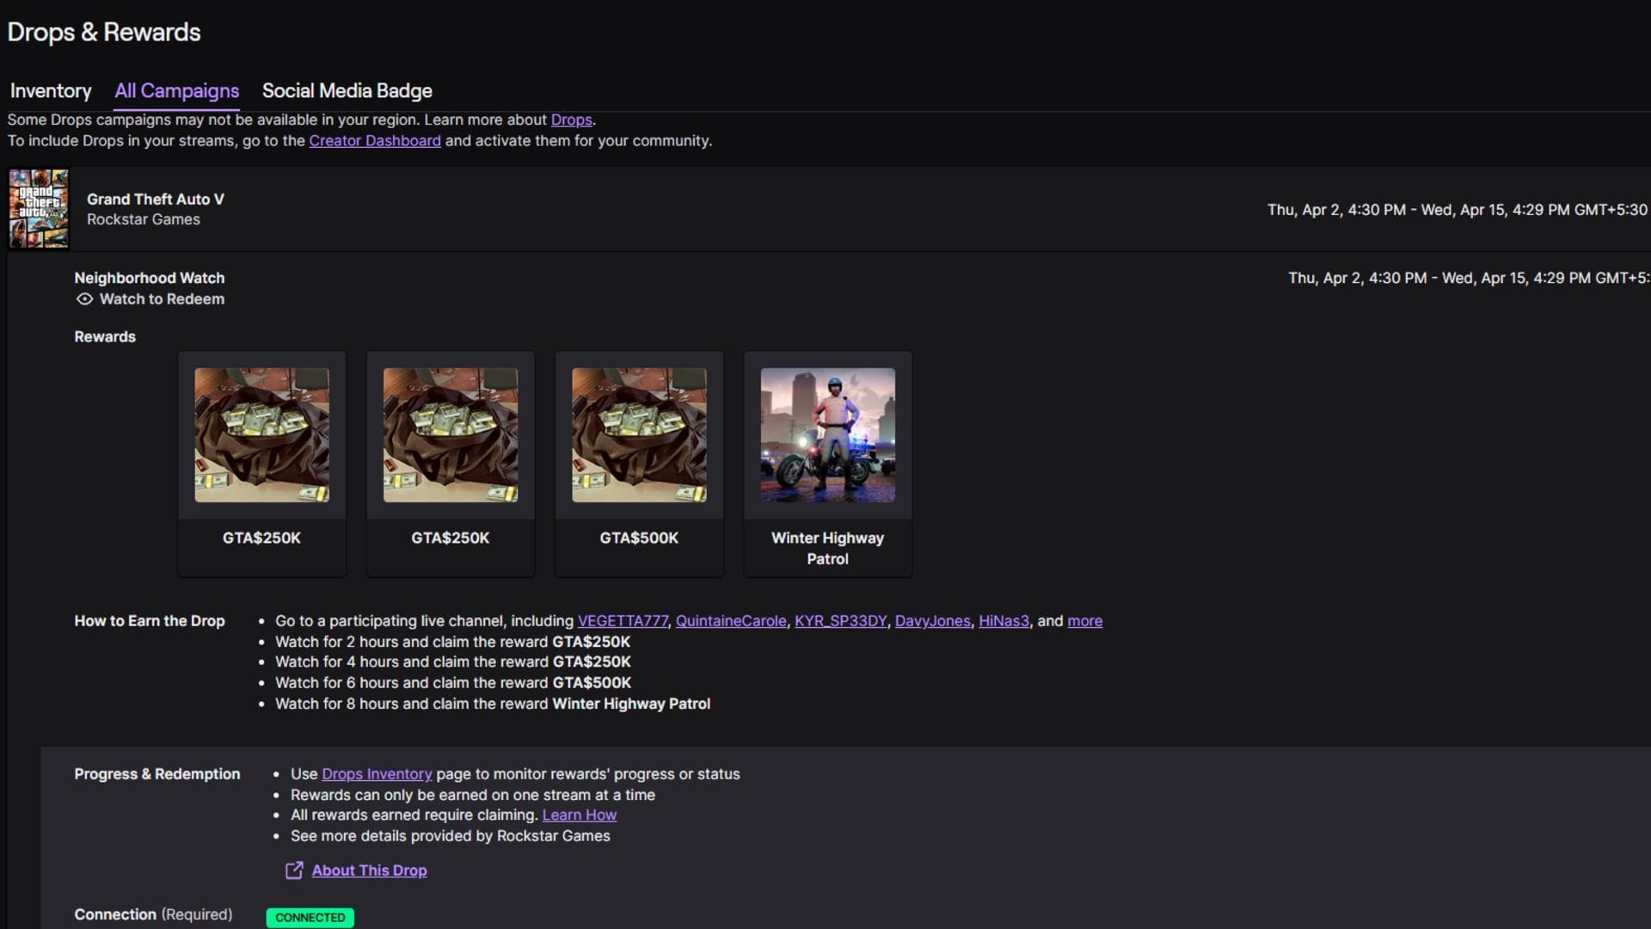Screen dimensions: 1651x929
Task: Select the second GTA$250K reward image
Action: point(450,435)
